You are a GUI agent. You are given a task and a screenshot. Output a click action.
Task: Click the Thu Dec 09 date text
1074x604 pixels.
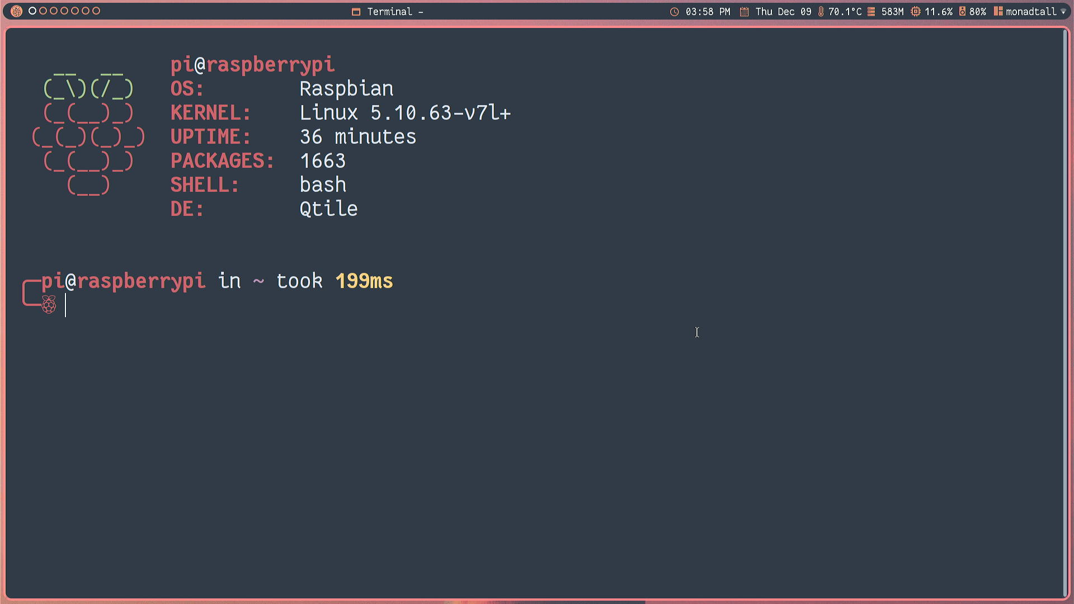(783, 12)
